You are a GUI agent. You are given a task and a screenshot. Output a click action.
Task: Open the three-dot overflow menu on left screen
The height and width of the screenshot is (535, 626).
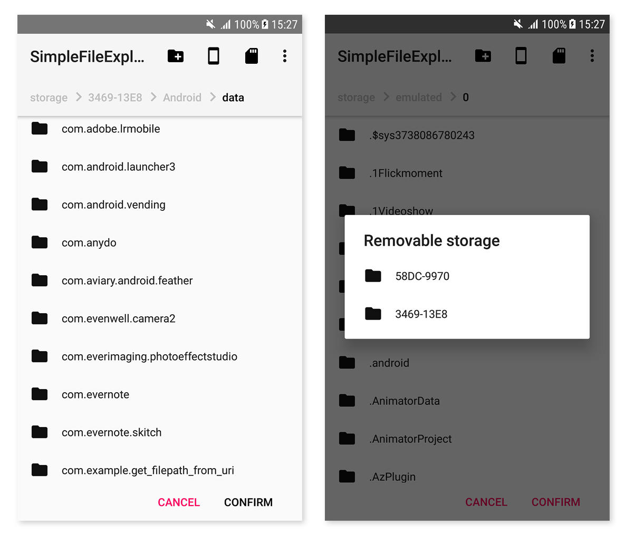284,56
